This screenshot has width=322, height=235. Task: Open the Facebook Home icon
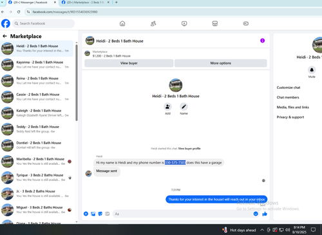[122, 23]
